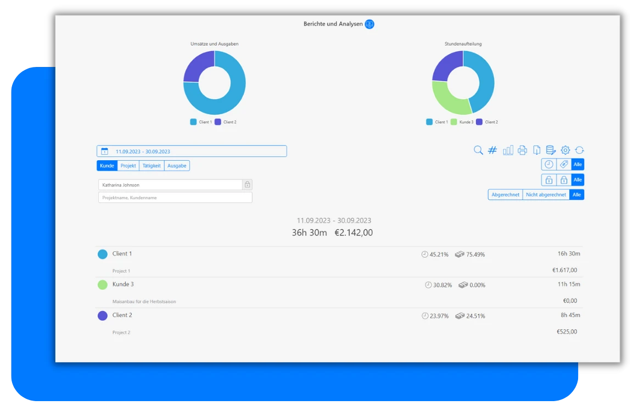
Task: Open the bar chart view icon
Action: (x=508, y=150)
